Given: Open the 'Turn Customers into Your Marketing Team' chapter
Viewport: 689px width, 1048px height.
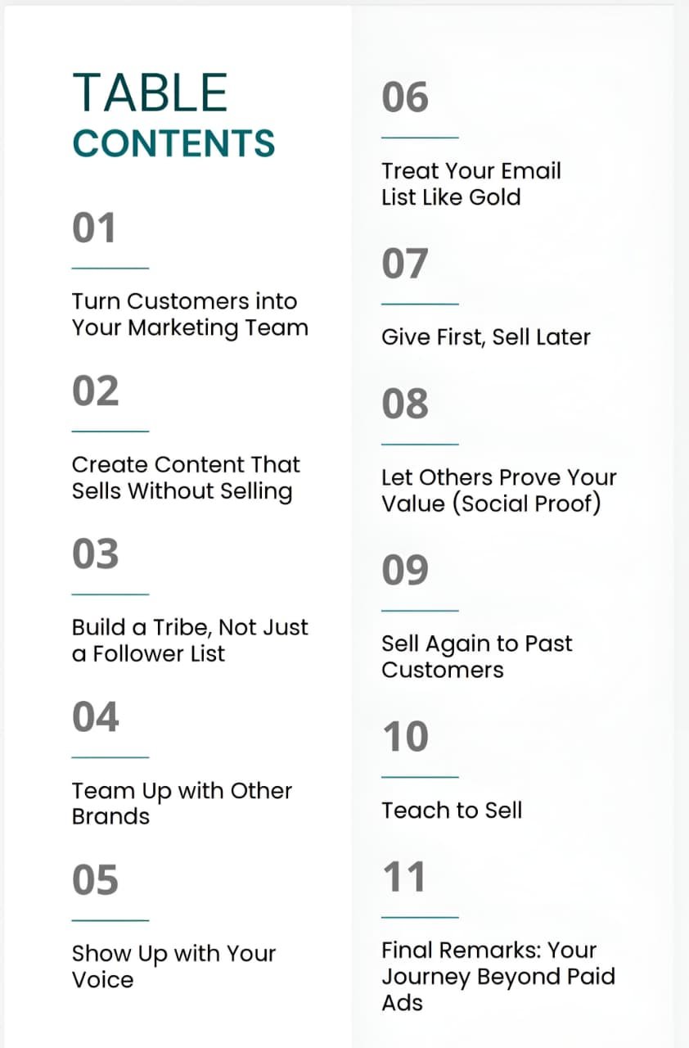Looking at the screenshot, I should point(190,314).
